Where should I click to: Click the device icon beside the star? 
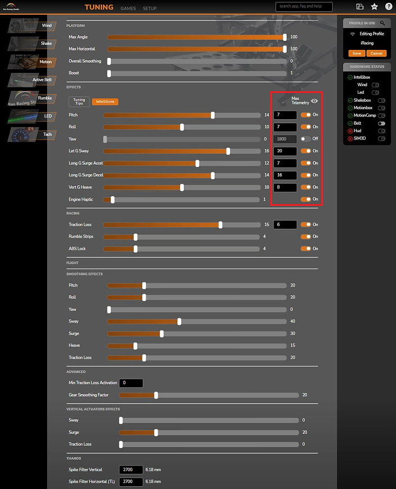360,7
